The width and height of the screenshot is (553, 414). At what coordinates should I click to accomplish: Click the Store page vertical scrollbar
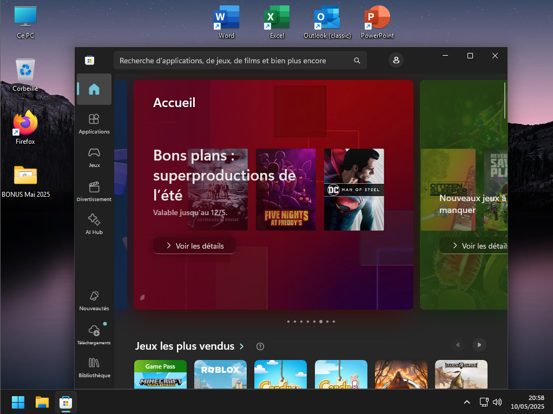(x=505, y=101)
